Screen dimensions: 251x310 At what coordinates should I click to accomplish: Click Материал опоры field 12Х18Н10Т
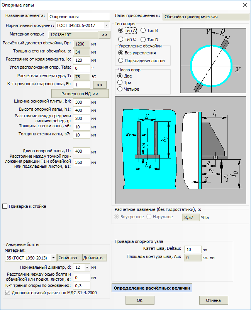coord(73,35)
